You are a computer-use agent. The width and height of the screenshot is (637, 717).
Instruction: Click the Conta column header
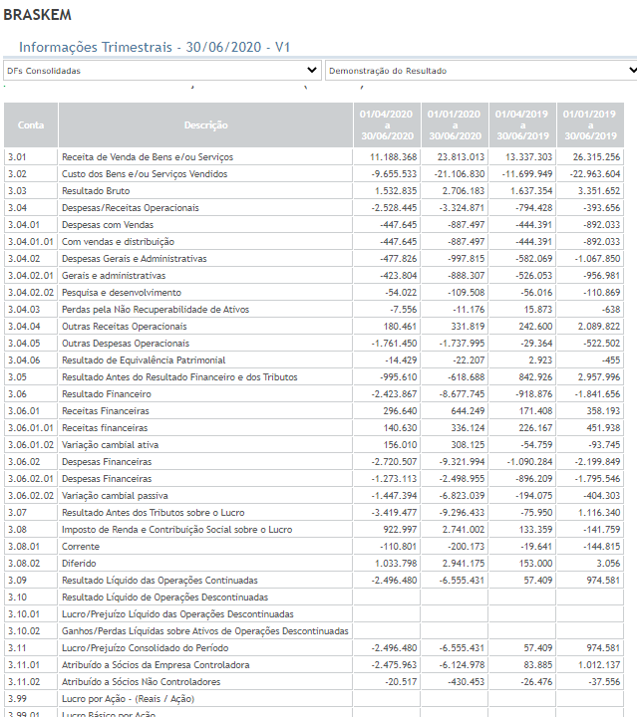(31, 124)
